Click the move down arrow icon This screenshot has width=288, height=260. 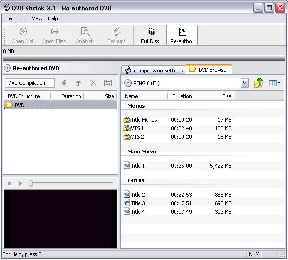64,83
